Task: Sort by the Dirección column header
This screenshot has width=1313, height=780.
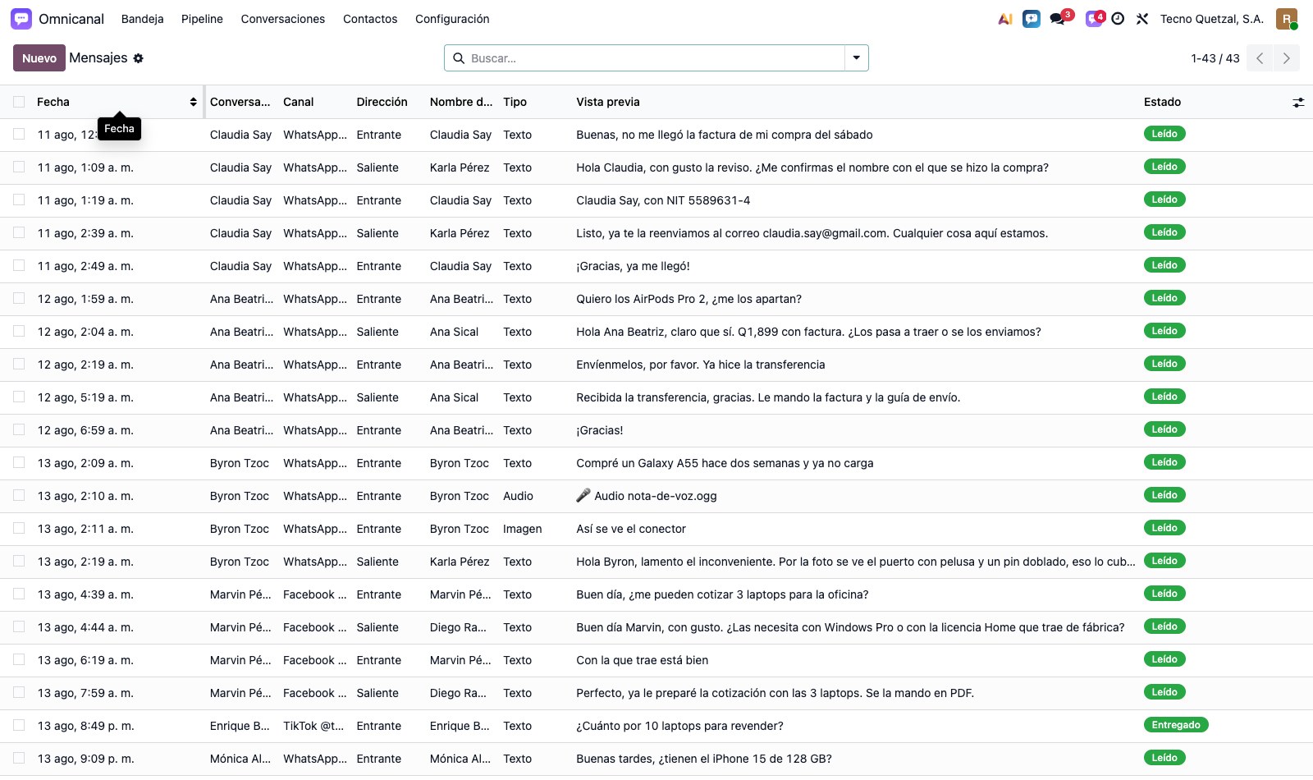Action: [x=382, y=102]
